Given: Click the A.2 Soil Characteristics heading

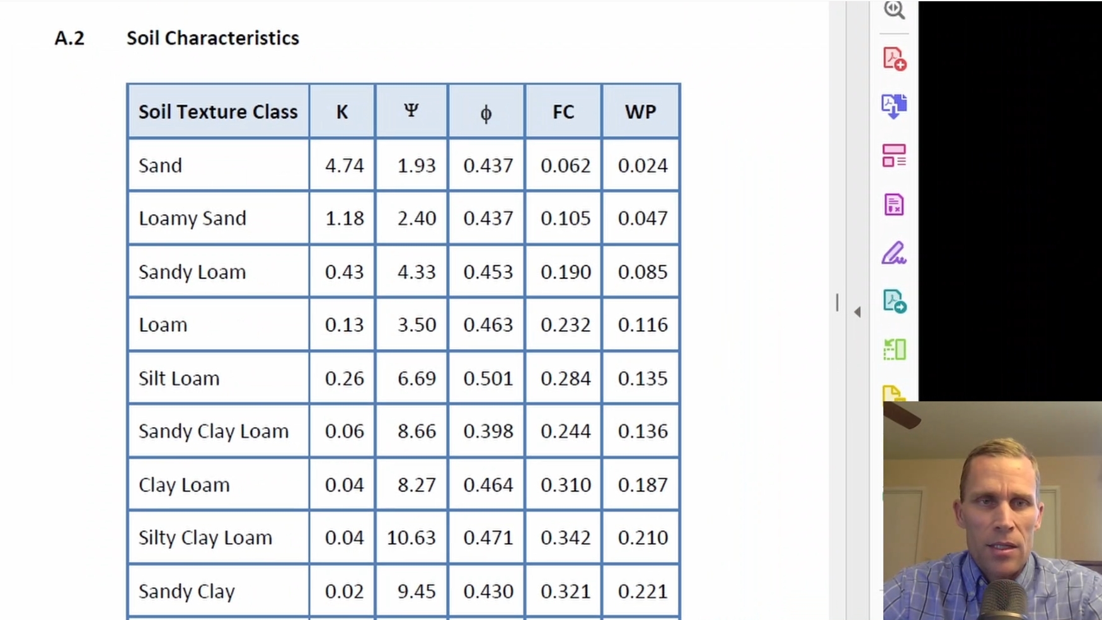Looking at the screenshot, I should 177,38.
